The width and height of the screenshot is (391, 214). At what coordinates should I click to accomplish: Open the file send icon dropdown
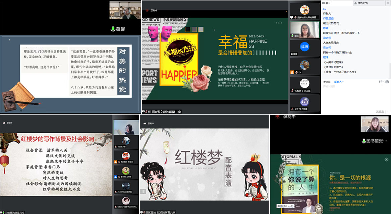coord(381,82)
